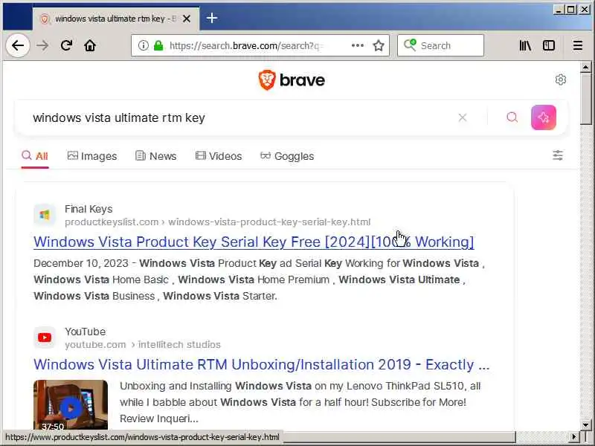Click the 'YouTube' source name
Screen dimensions: 595x446
pyautogui.click(x=85, y=332)
